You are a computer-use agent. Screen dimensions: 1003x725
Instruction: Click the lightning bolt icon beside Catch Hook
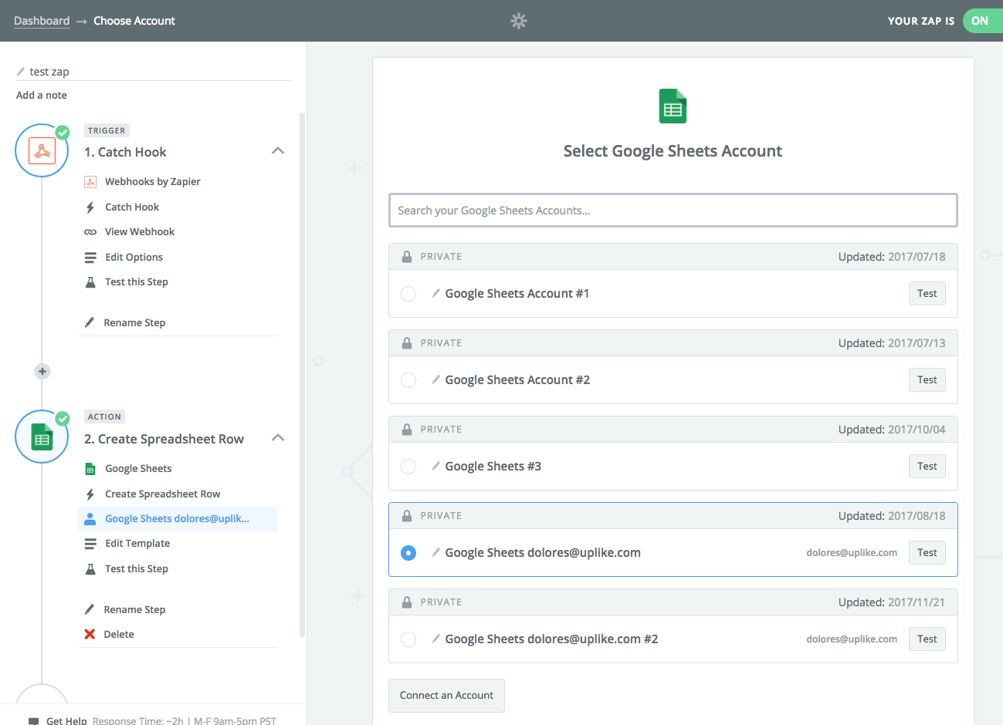(x=90, y=207)
